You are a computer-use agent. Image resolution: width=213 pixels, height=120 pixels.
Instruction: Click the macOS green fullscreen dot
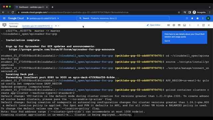point(10,7)
